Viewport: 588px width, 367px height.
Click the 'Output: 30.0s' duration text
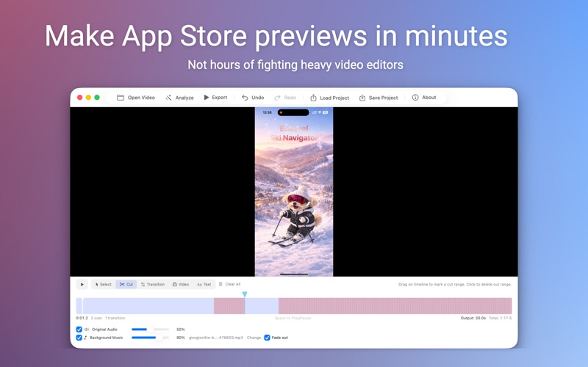click(x=473, y=318)
